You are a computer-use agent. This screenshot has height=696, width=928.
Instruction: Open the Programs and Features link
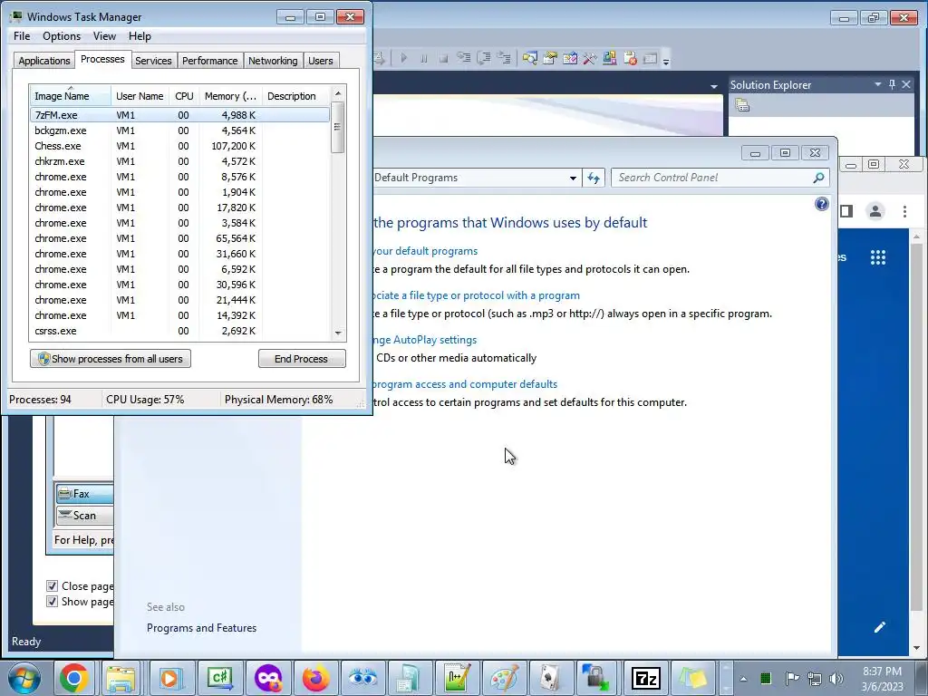tap(201, 628)
